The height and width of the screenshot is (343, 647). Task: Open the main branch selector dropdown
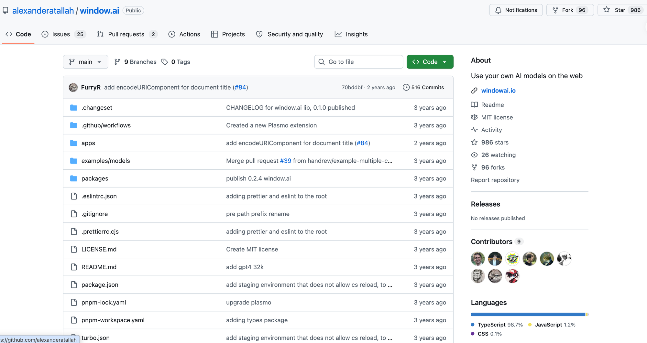(85, 62)
